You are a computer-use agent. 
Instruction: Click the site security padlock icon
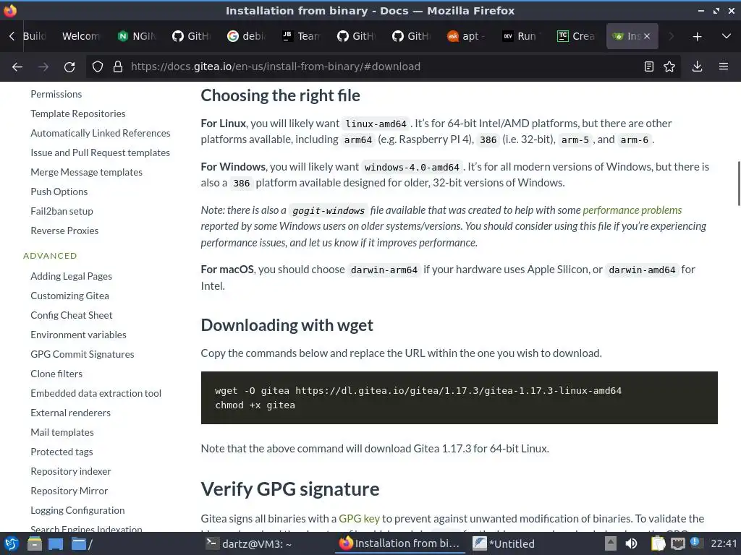(x=118, y=66)
